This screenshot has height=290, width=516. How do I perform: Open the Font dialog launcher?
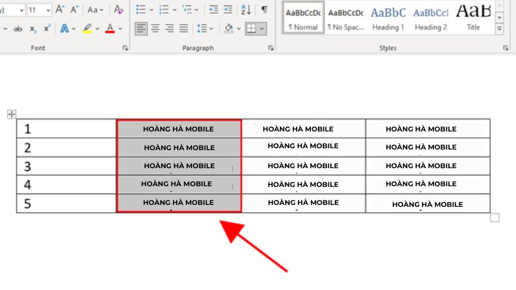tap(124, 48)
